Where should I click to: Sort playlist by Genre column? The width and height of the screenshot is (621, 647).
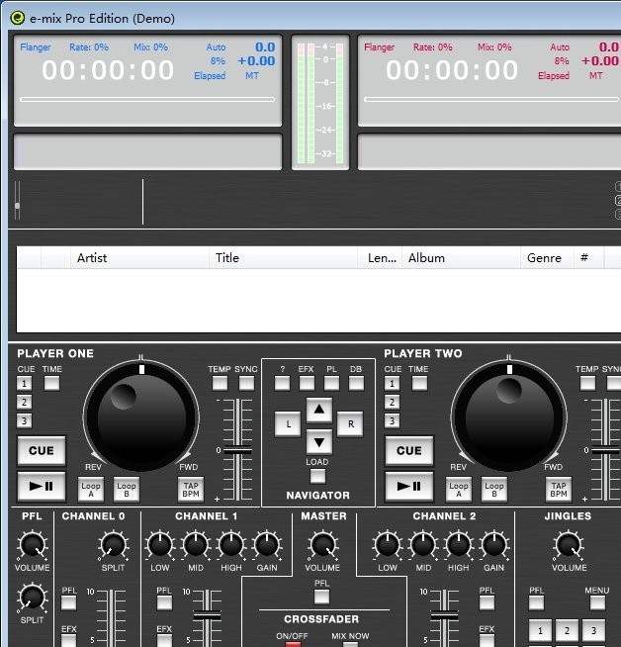(547, 258)
